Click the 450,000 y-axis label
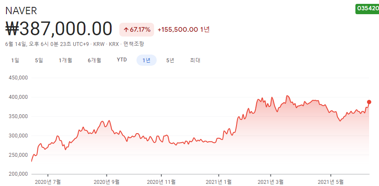Viewport: 379px width, 186px height. pos(18,78)
